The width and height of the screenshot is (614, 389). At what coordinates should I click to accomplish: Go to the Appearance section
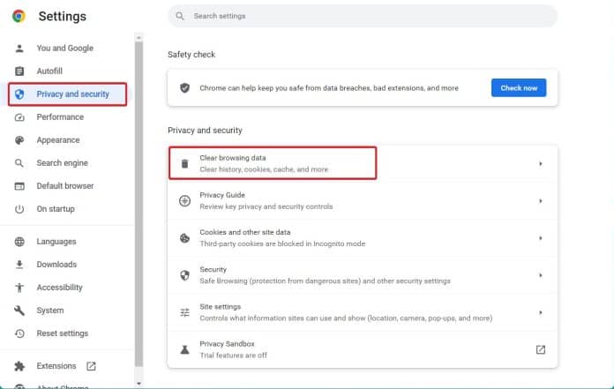pos(57,140)
